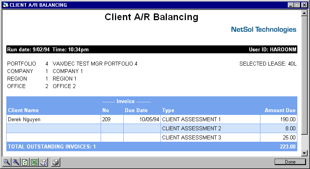Click the OFFICE 2 value
The image size is (310, 169).
pyautogui.click(x=64, y=86)
